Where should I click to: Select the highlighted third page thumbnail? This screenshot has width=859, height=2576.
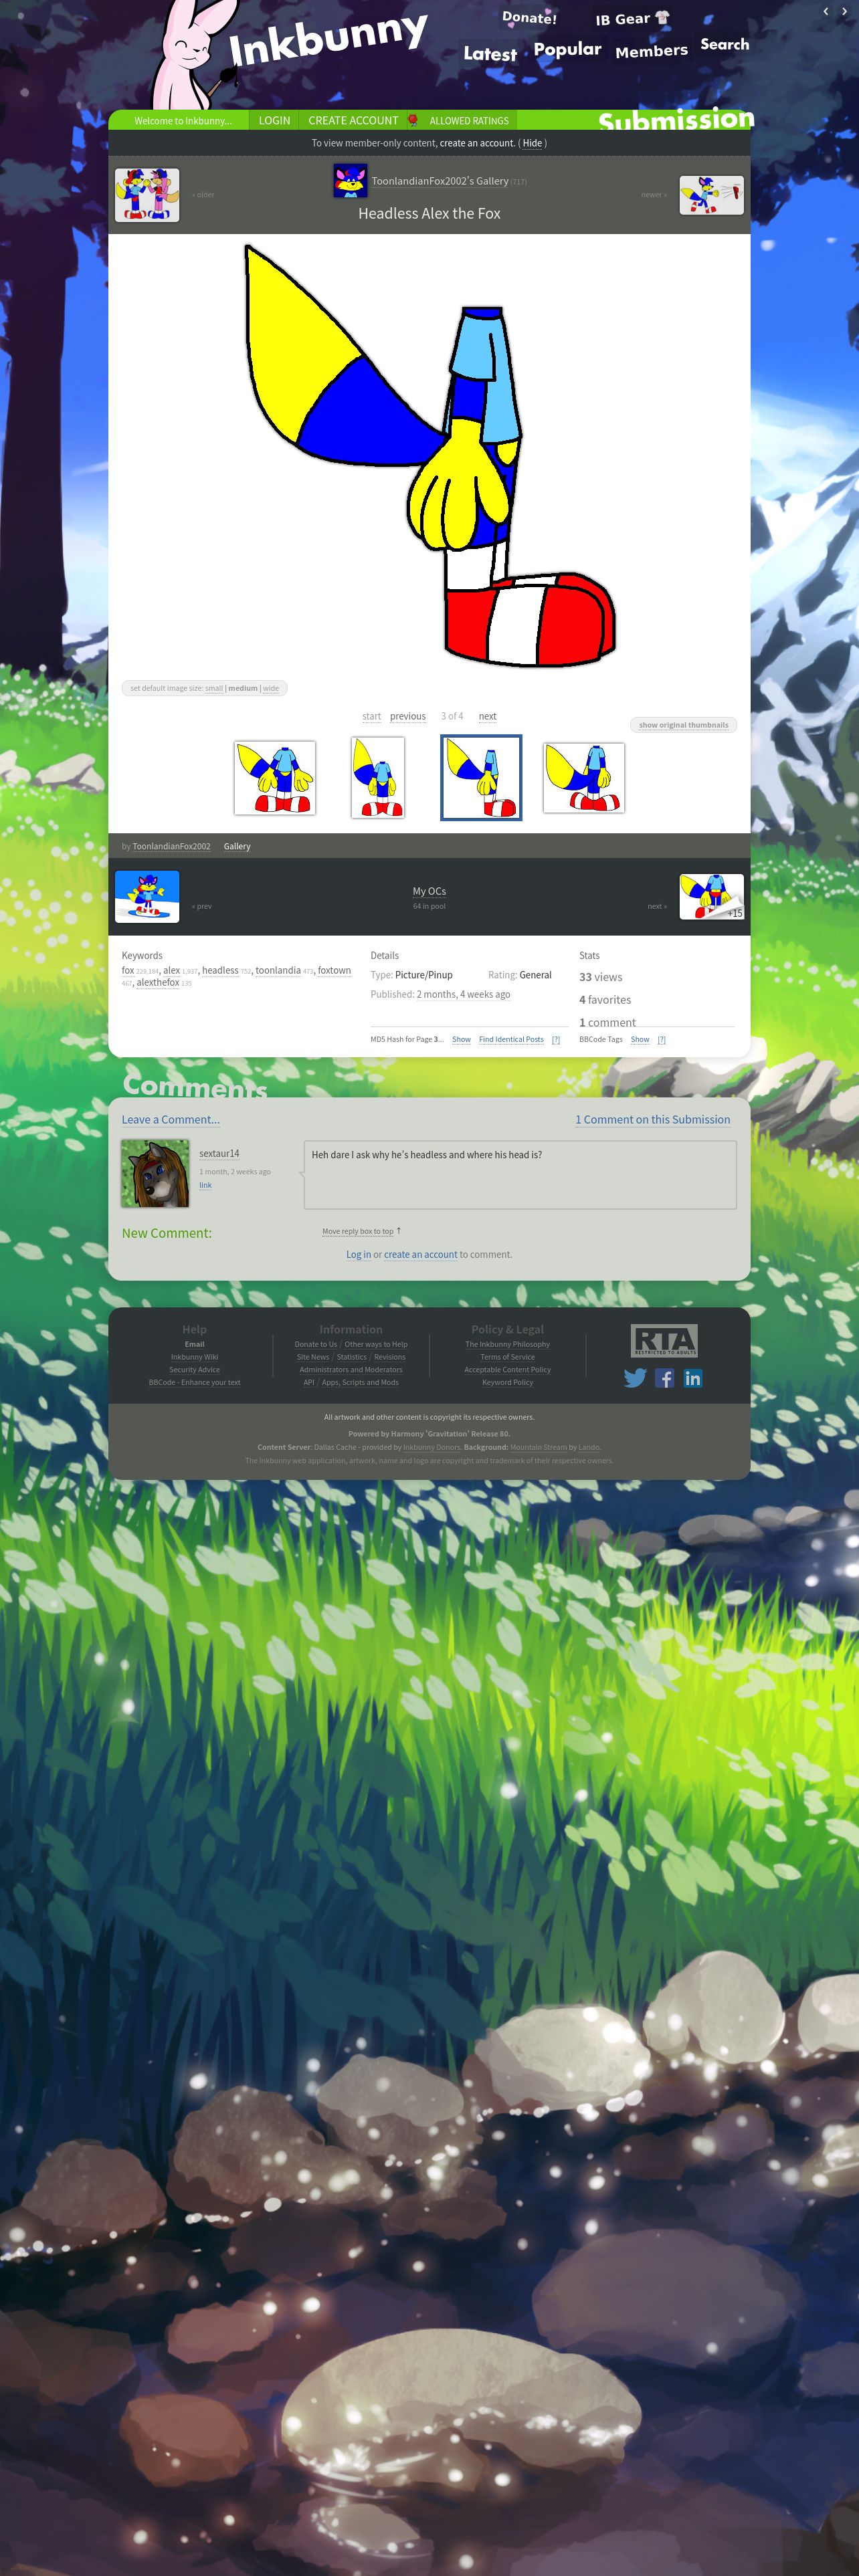[481, 778]
